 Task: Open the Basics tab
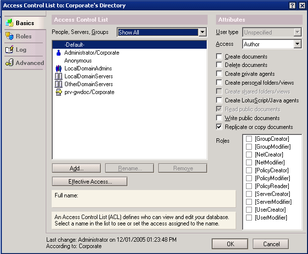[x=25, y=23]
